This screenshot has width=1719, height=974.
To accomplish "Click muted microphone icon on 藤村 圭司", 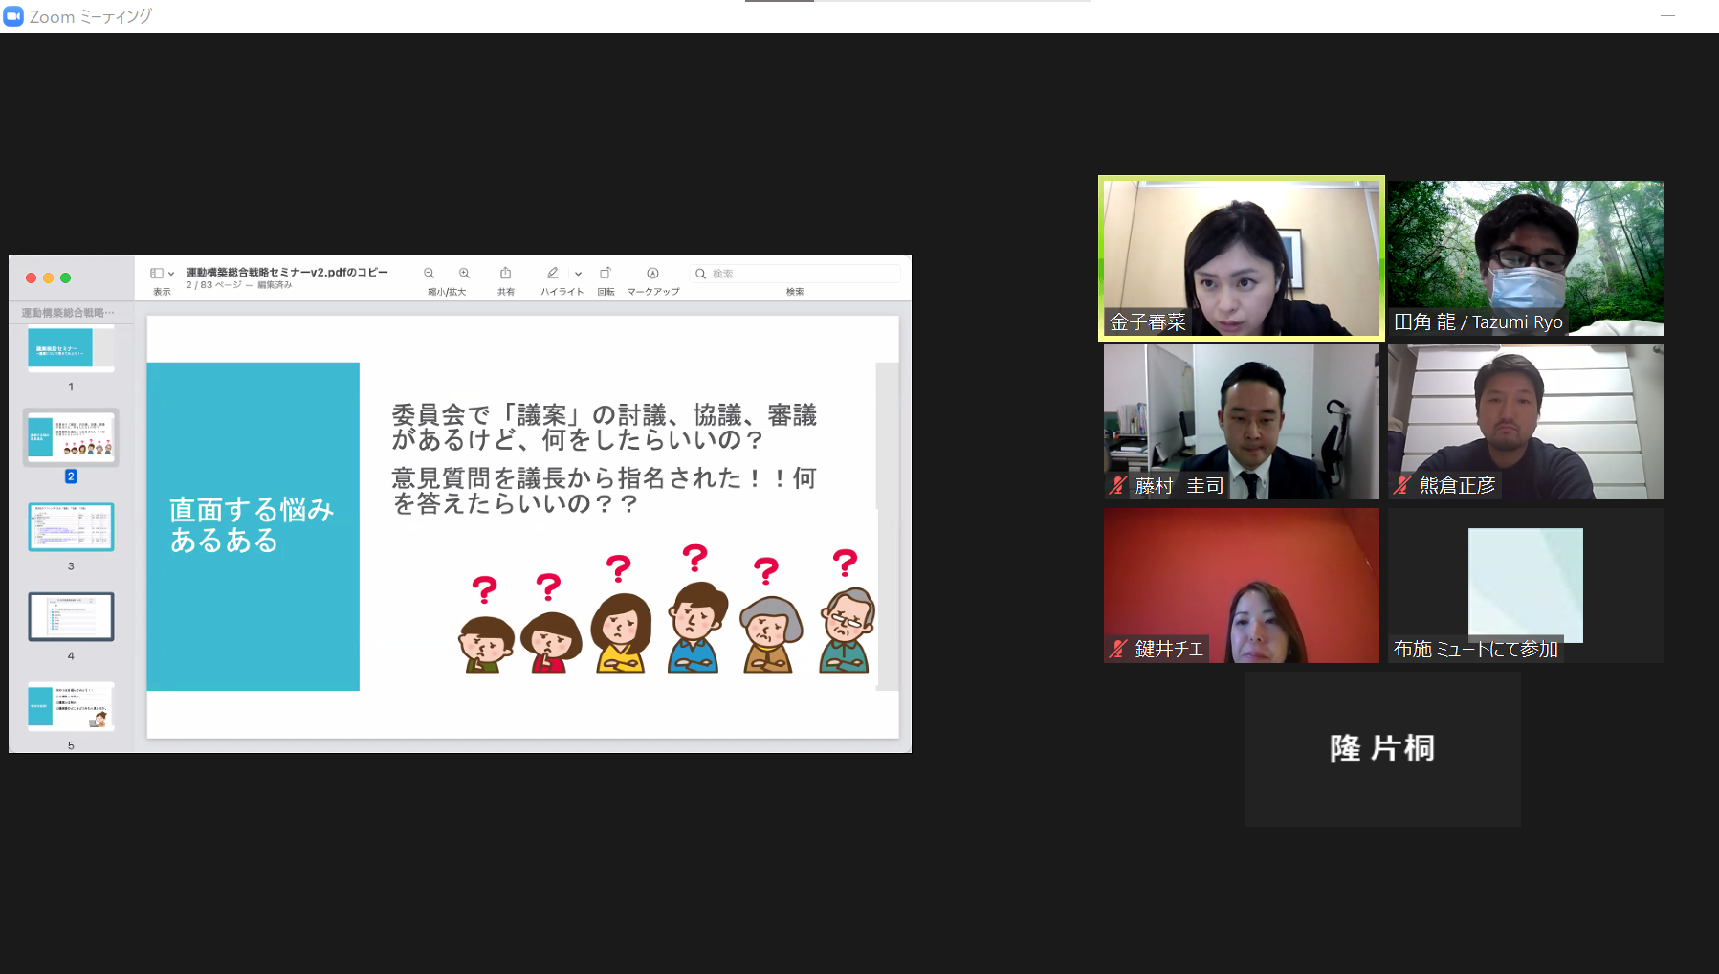I will 1117,486.
